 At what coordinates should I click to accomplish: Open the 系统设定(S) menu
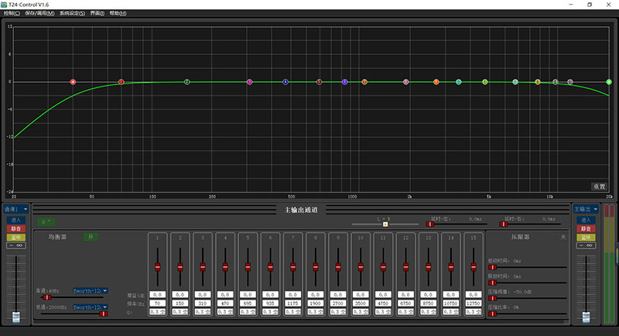click(72, 13)
